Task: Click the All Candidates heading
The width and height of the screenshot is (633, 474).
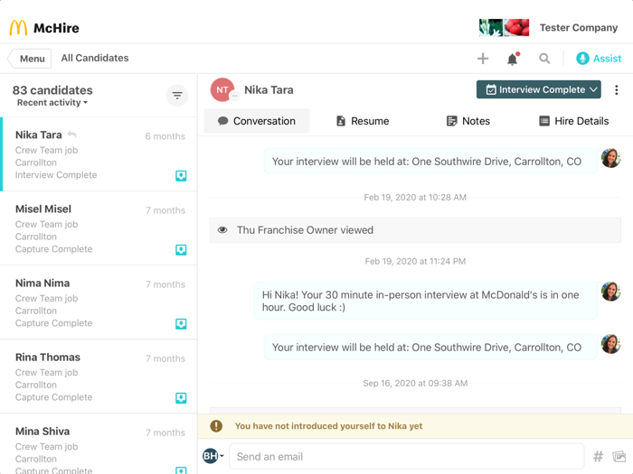Action: pos(95,58)
